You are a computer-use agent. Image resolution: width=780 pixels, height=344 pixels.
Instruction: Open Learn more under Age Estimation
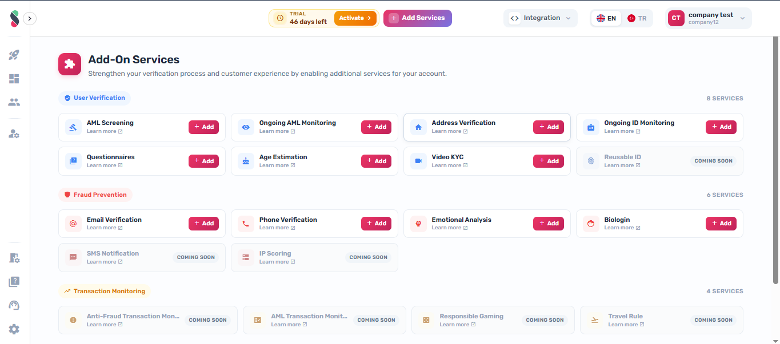(277, 165)
